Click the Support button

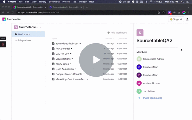(176, 19)
